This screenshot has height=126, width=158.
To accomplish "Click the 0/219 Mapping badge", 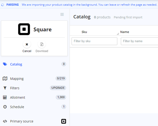I will [61, 78].
